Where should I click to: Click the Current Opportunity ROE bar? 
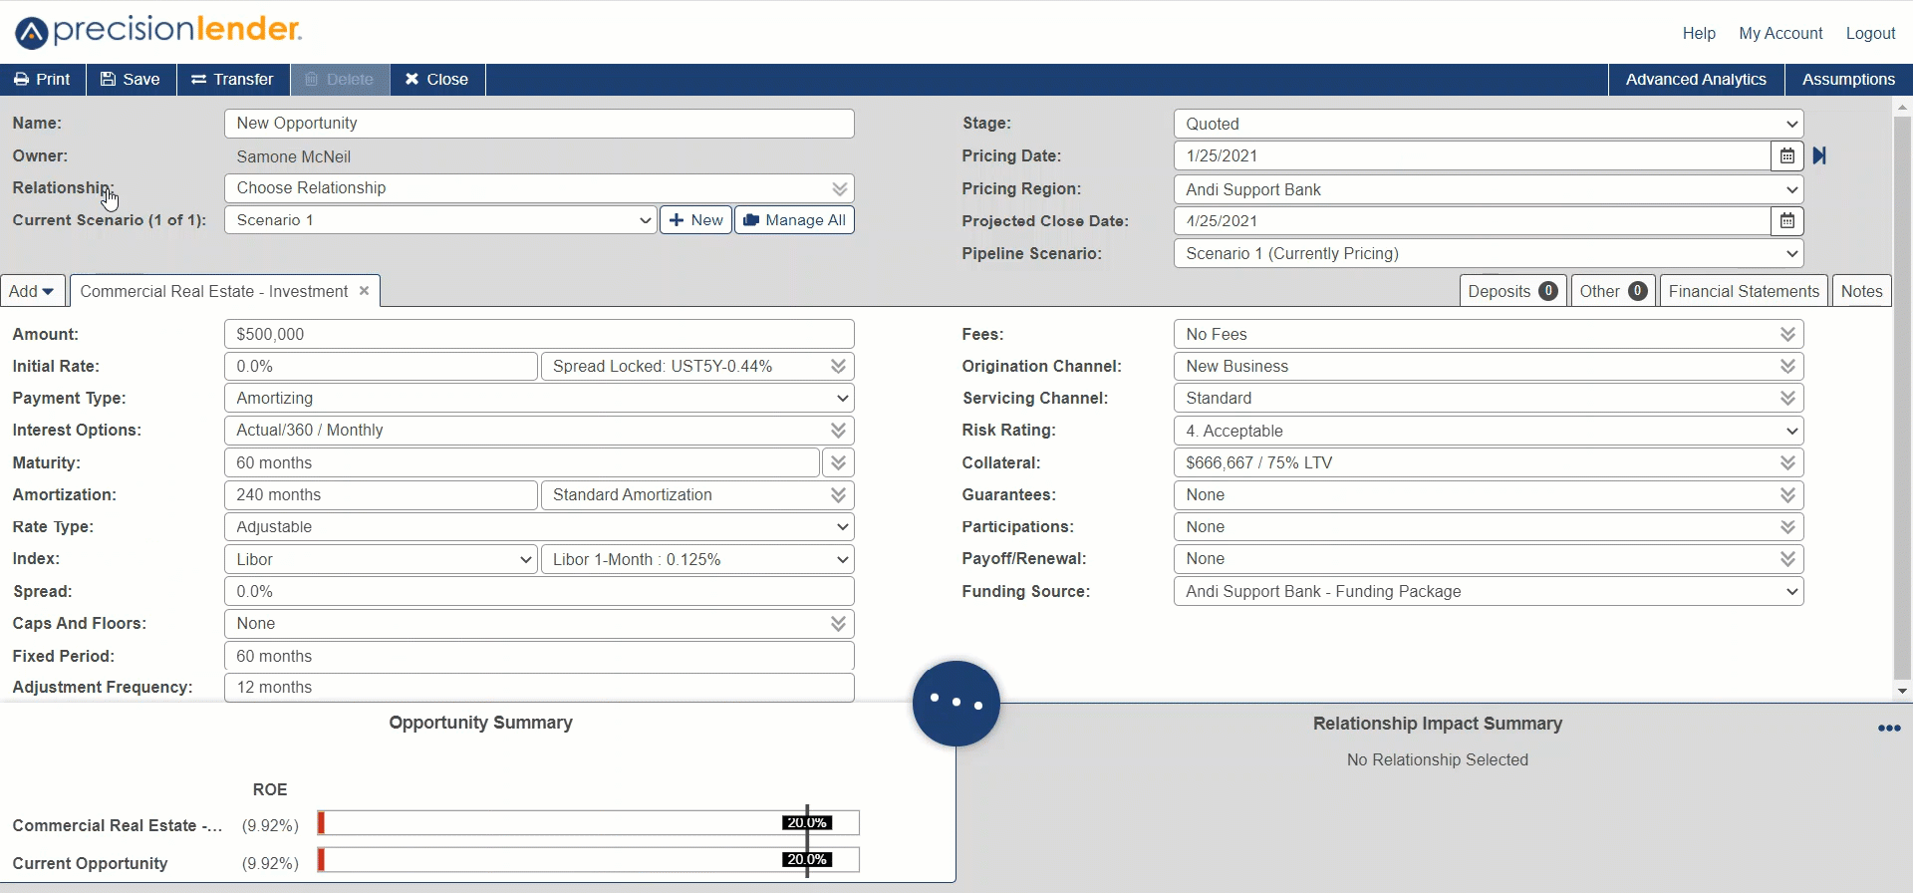588,860
